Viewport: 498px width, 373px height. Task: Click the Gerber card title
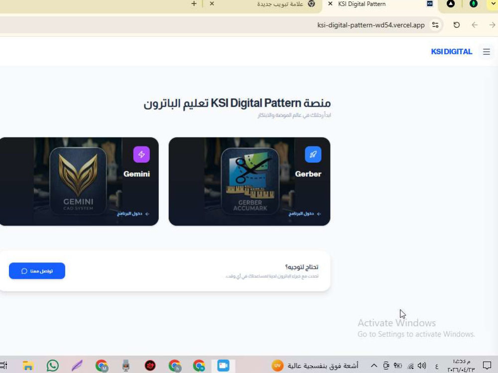pos(308,174)
